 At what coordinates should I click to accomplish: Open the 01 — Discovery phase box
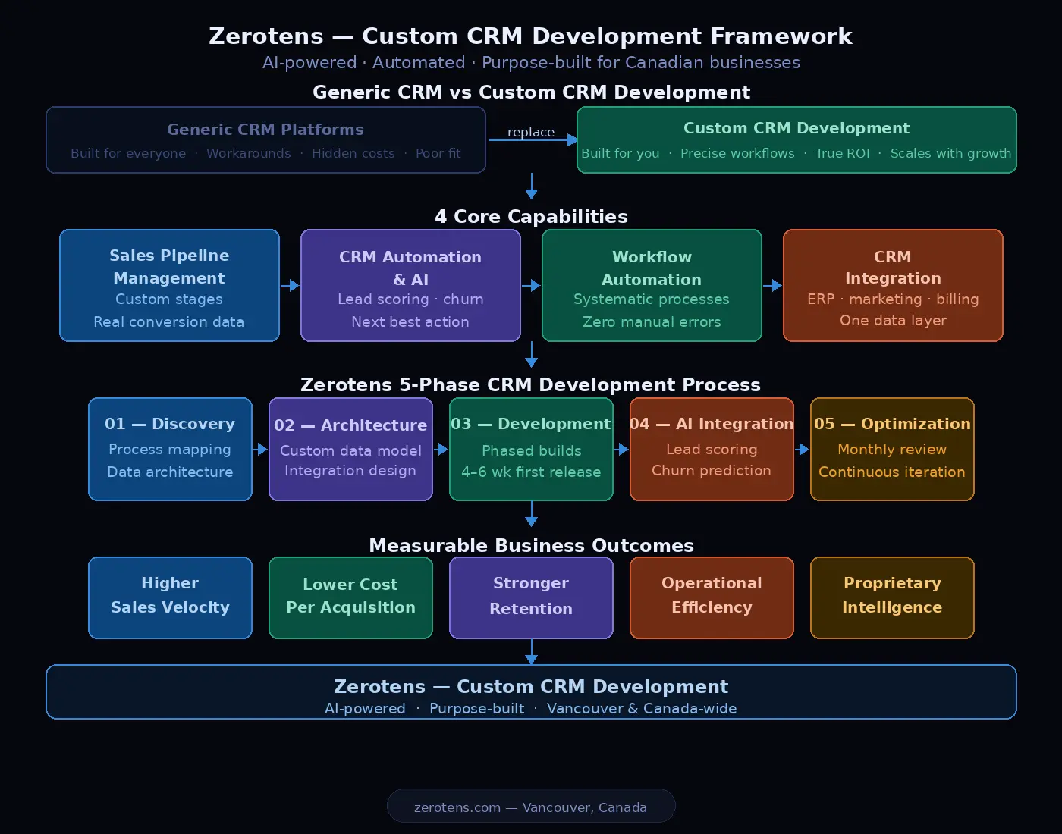coord(170,449)
